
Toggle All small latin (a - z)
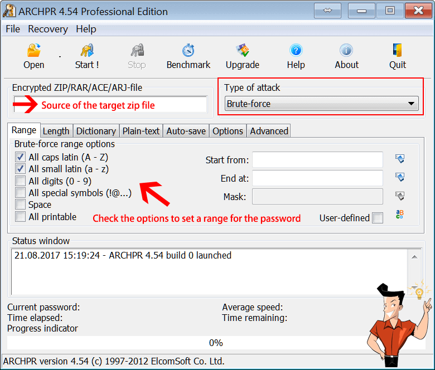coord(20,169)
